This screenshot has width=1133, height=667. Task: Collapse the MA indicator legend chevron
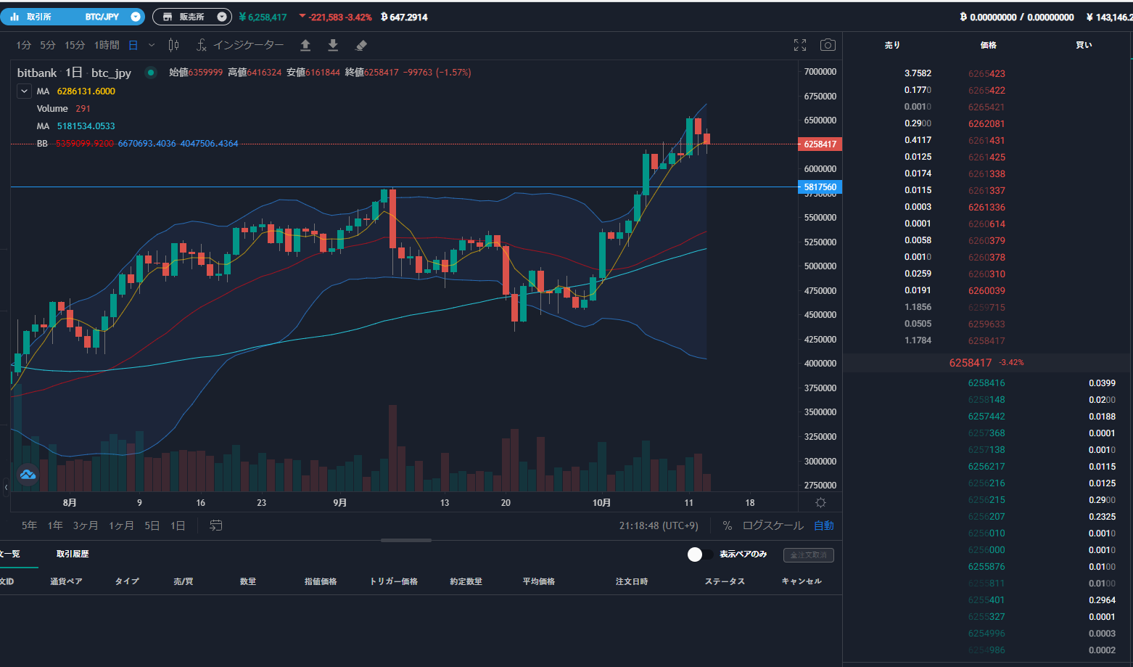click(x=24, y=91)
